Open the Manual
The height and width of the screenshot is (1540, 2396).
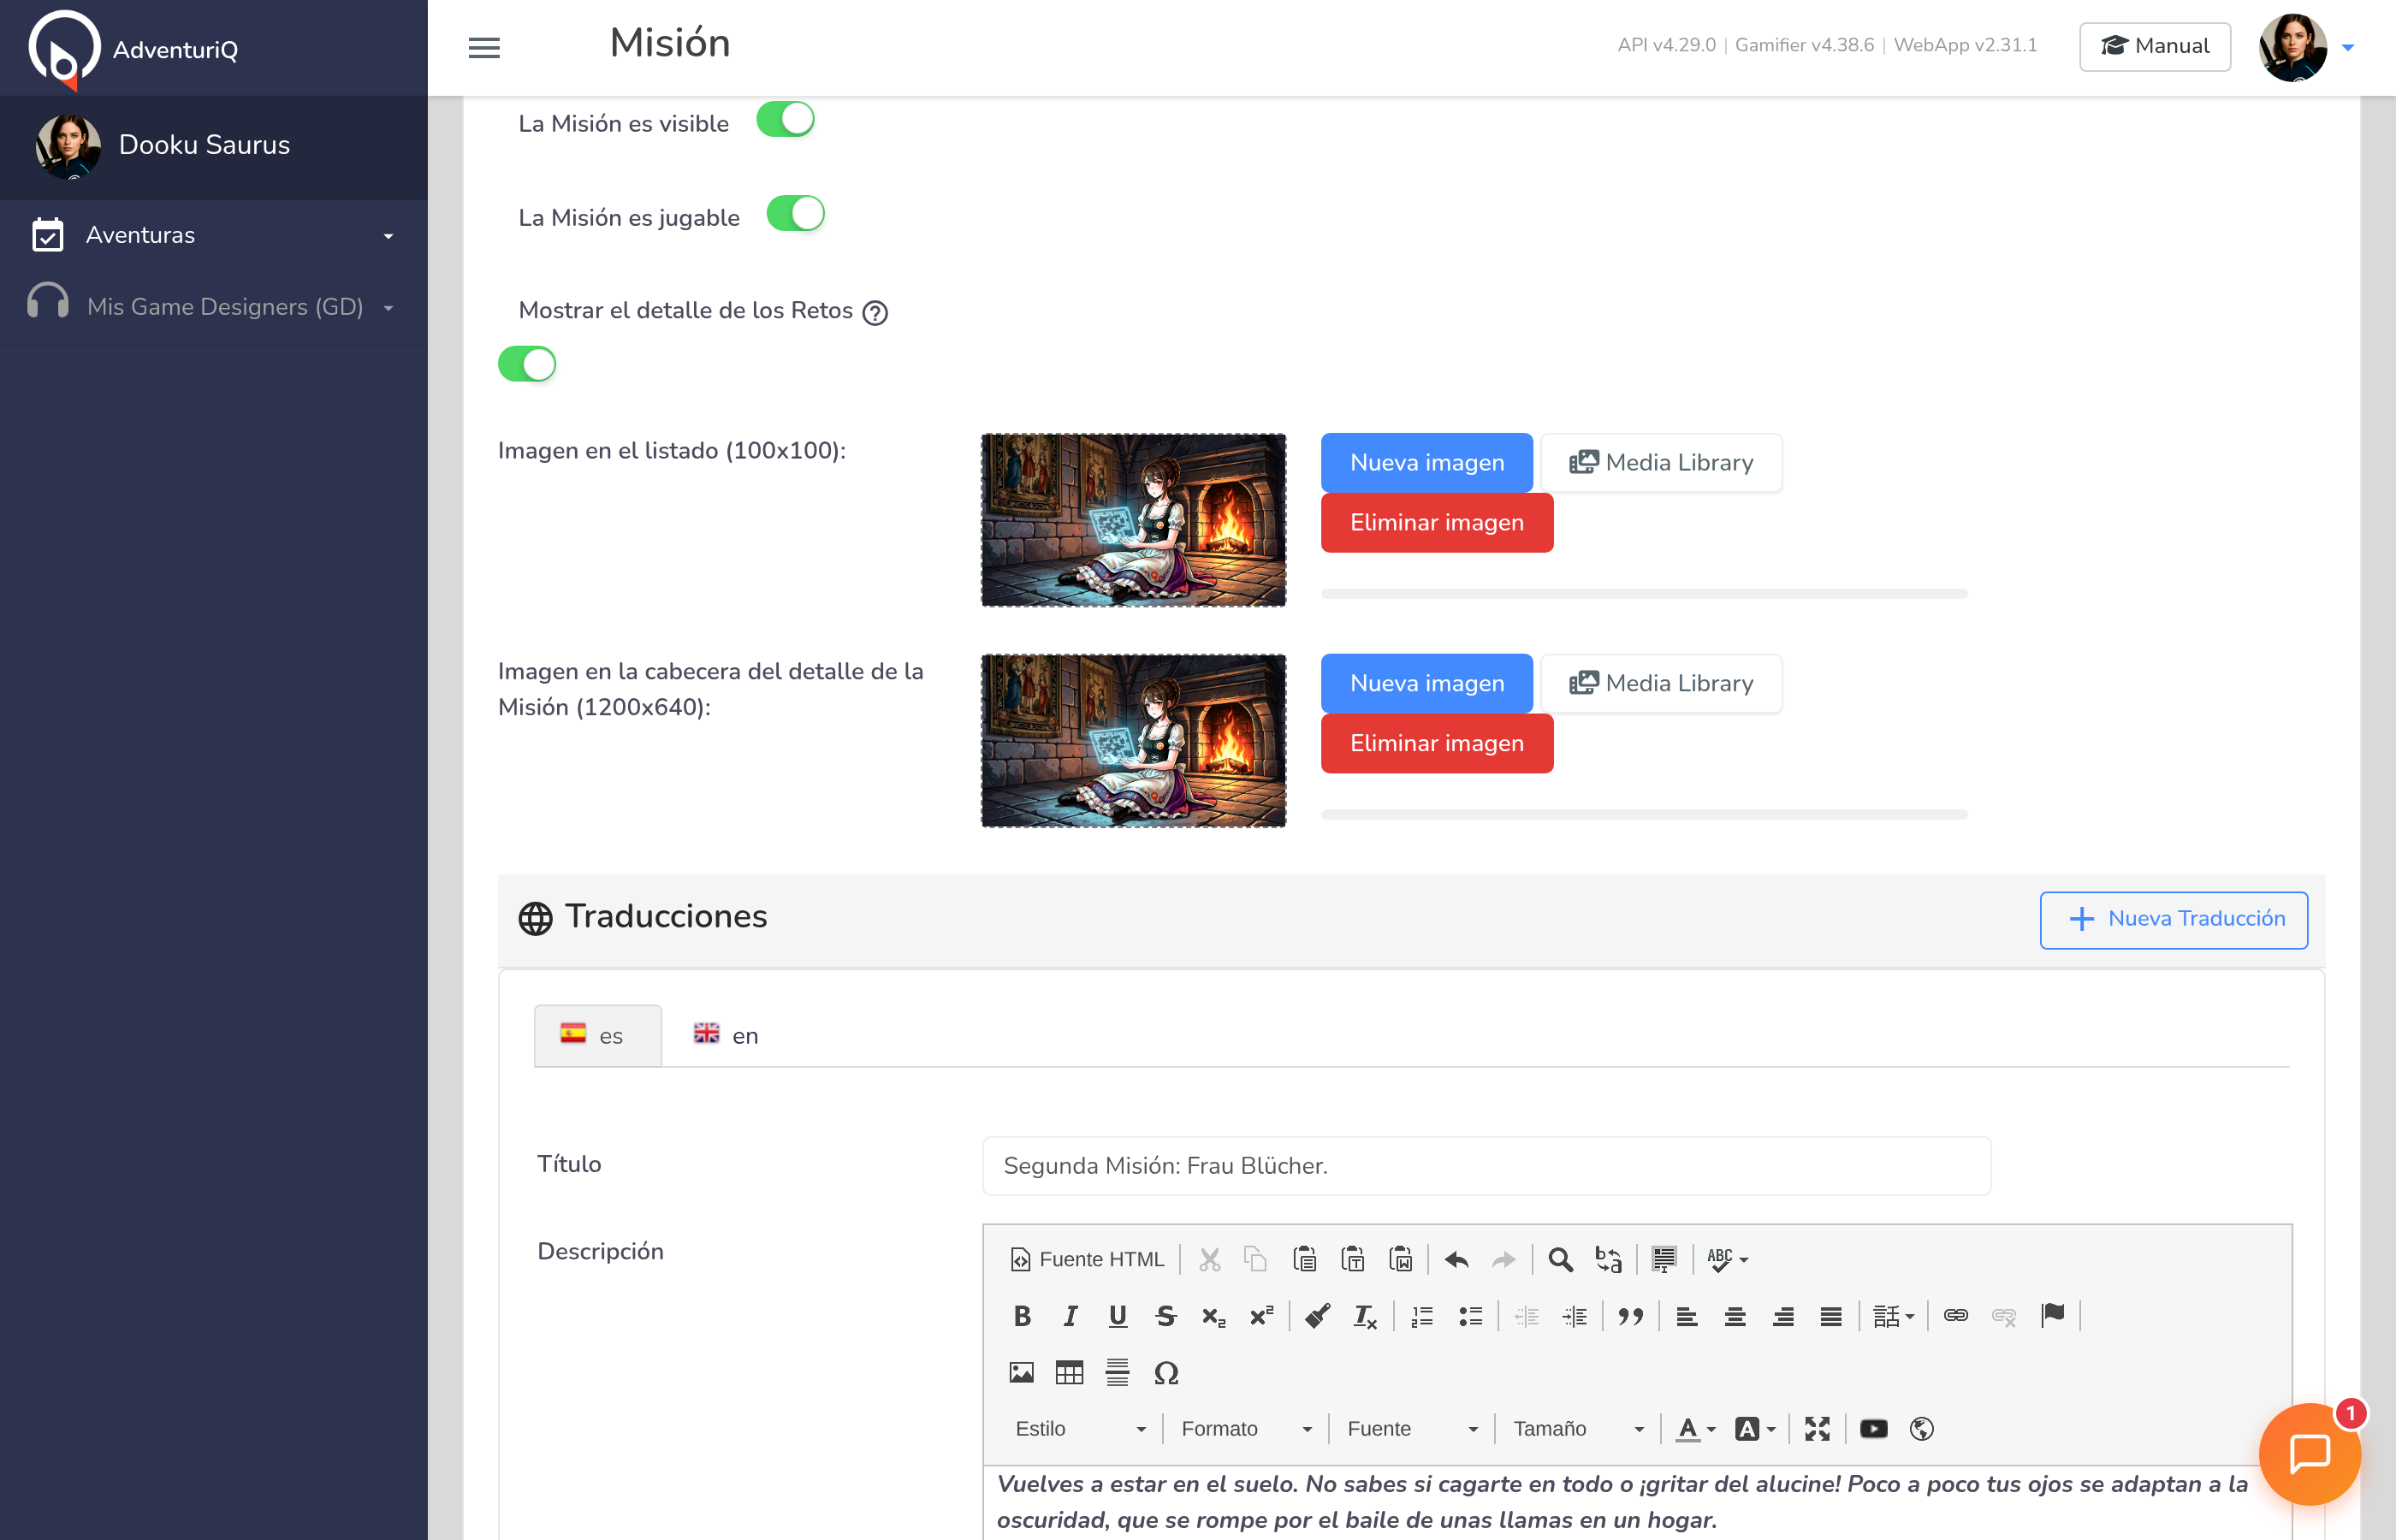click(x=2155, y=46)
